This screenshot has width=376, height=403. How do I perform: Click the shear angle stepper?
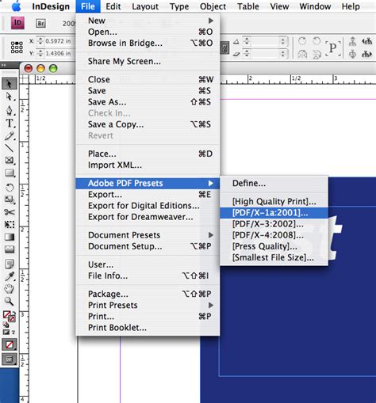tap(247, 54)
